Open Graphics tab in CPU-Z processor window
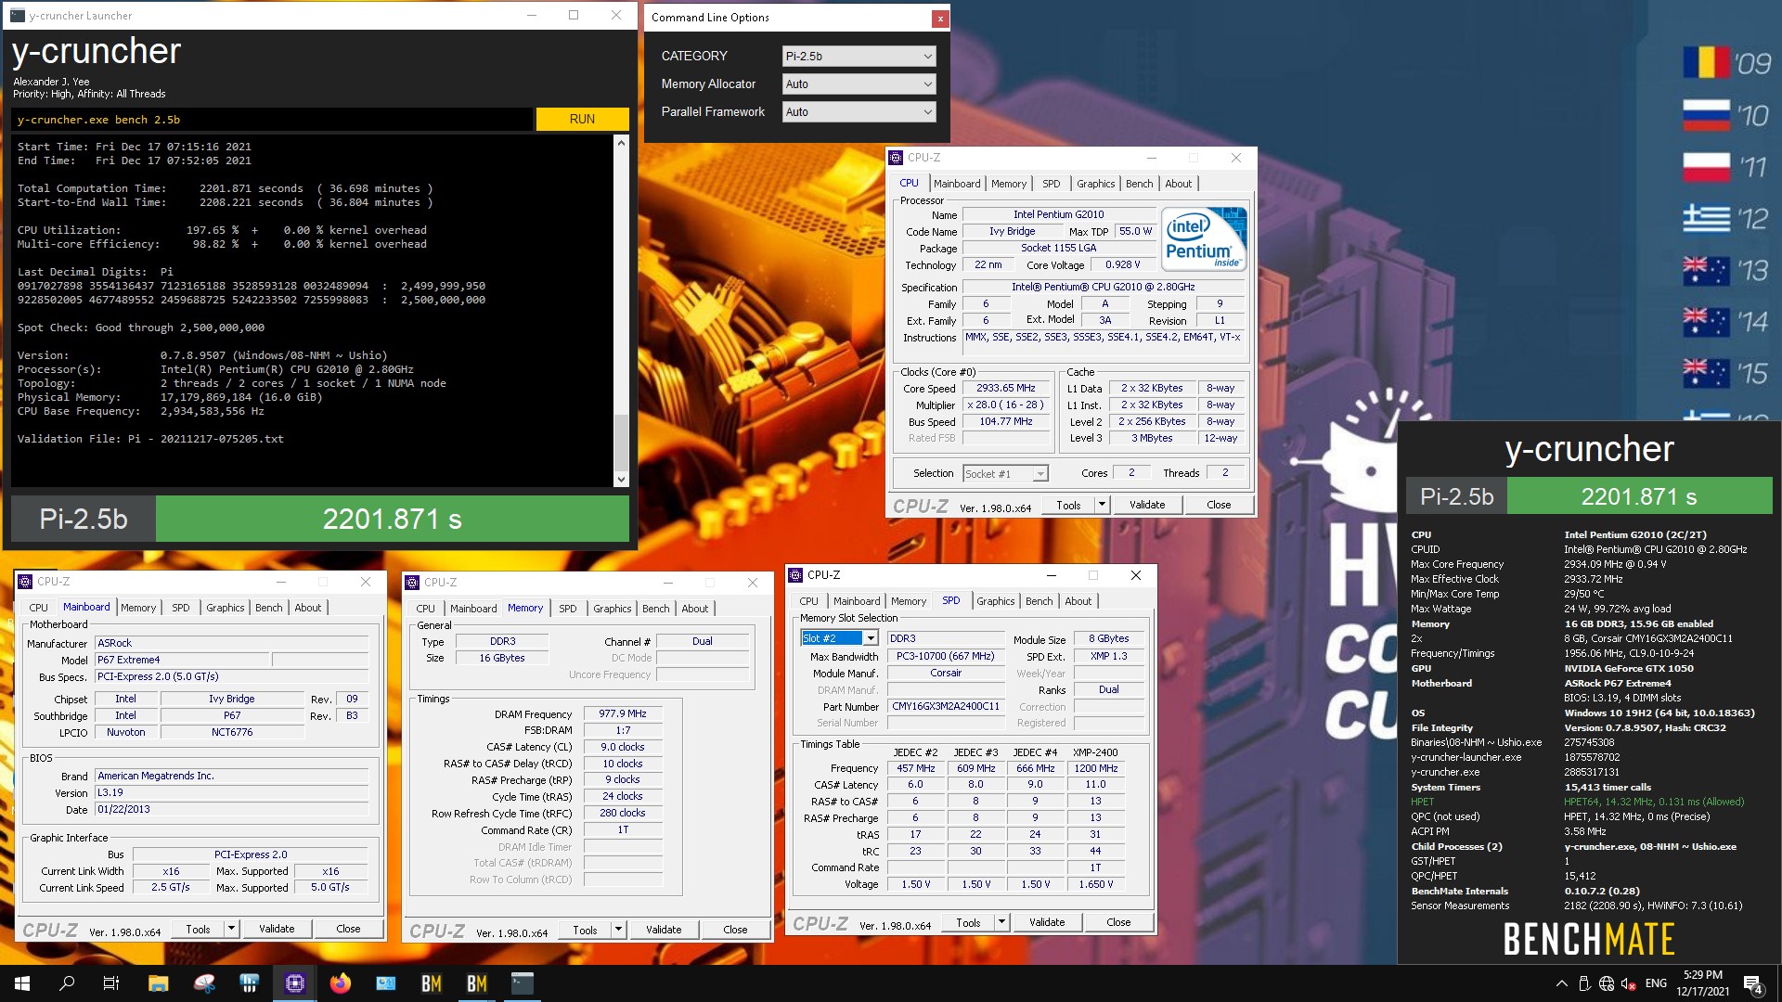Screen dimensions: 1782x1002 pyautogui.click(x=1095, y=184)
